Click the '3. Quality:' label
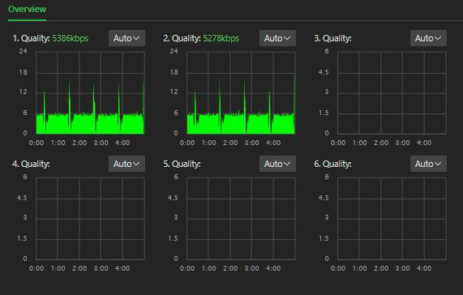Viewport: 463px width, 295px height. [332, 38]
